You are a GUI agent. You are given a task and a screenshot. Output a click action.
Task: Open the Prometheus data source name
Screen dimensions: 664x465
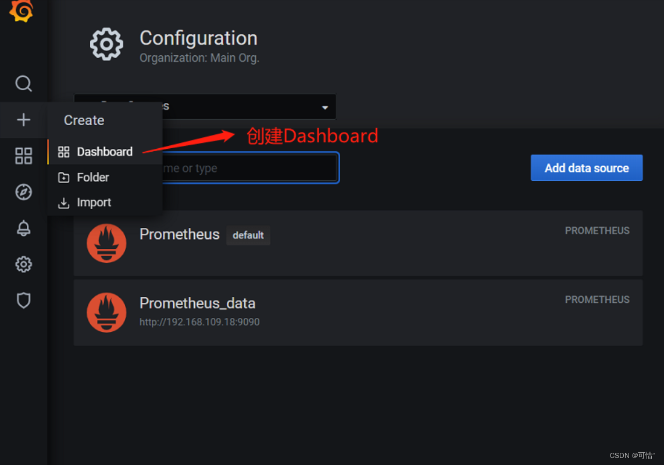pyautogui.click(x=180, y=234)
